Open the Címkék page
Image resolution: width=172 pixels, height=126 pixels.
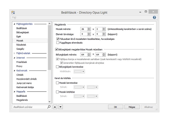click(20, 75)
